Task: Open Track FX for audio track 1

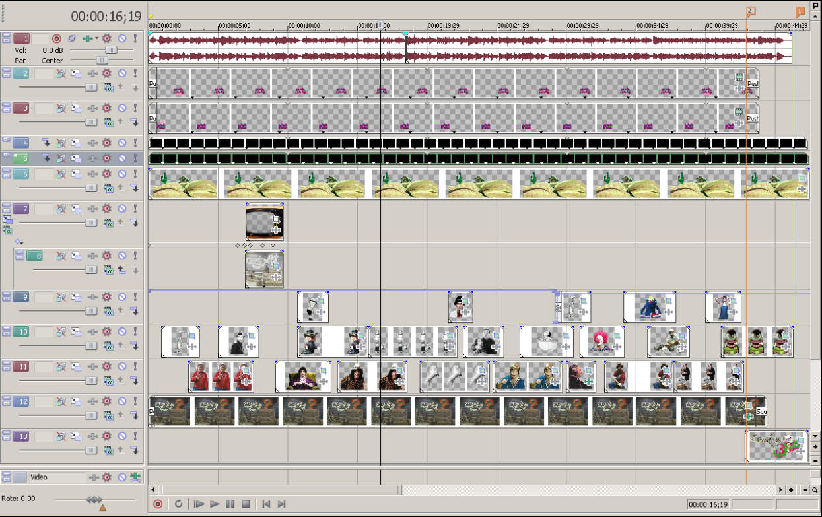Action: [x=89, y=39]
